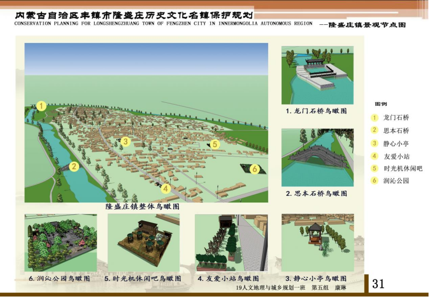Select marker 4 on the main aerial map

165,188
